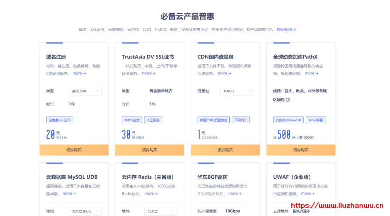The width and height of the screenshot is (390, 216).
Task: Open more link under CDN国内流量包
Action: click(224, 73)
